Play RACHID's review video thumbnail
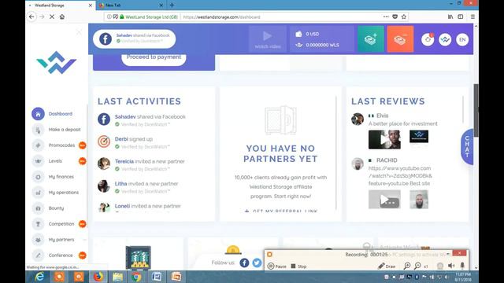 click(384, 199)
